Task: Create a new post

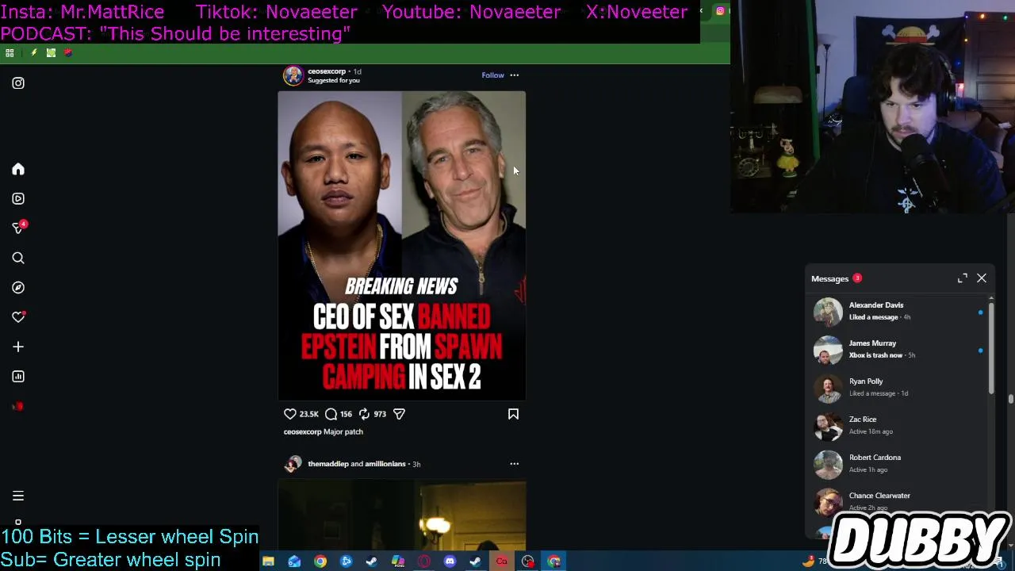Action: (x=18, y=347)
